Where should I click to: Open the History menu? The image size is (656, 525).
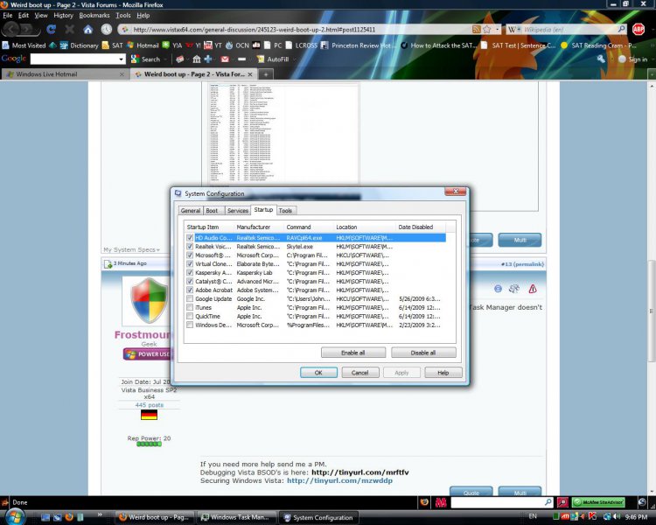point(63,15)
